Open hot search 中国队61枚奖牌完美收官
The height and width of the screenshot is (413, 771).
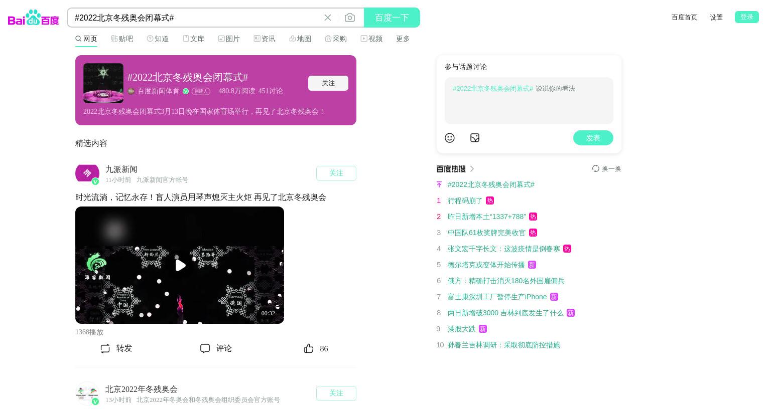click(487, 233)
